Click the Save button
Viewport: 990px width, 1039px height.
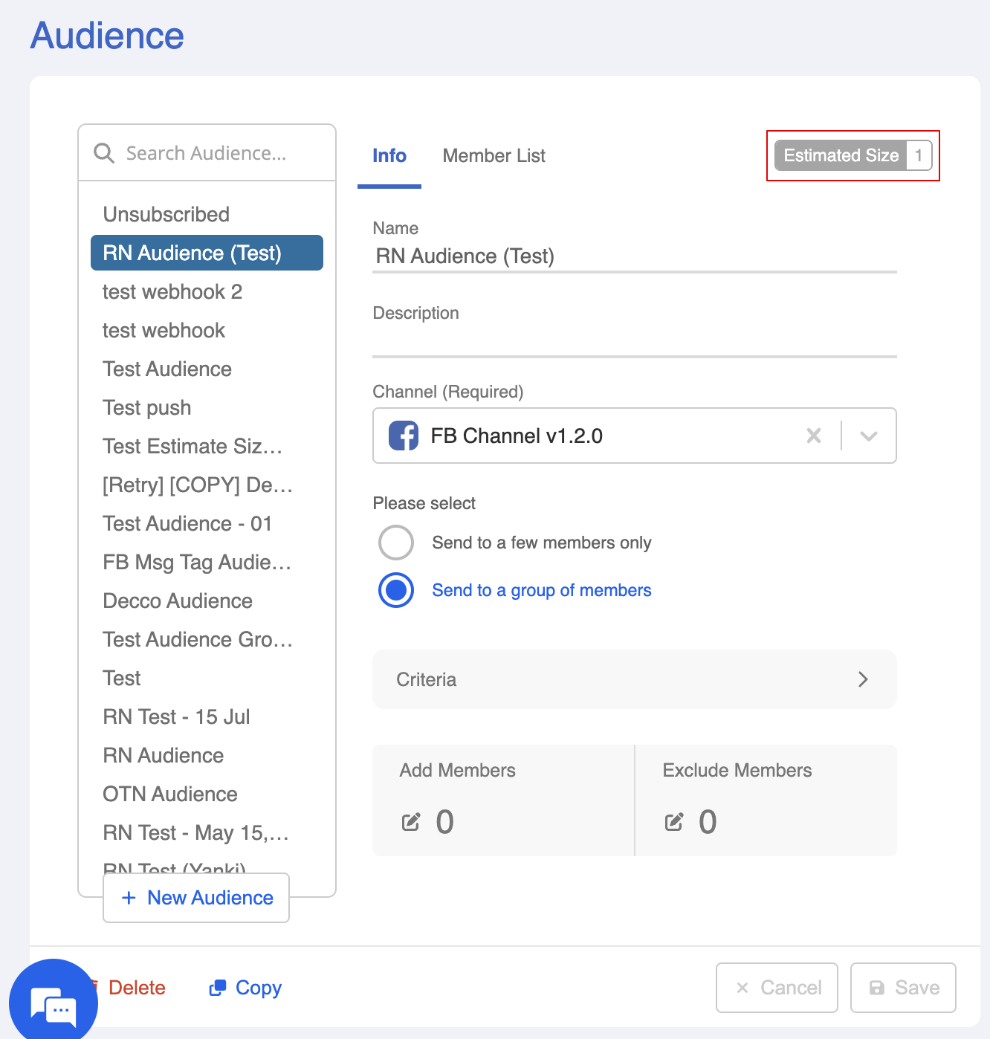click(903, 988)
